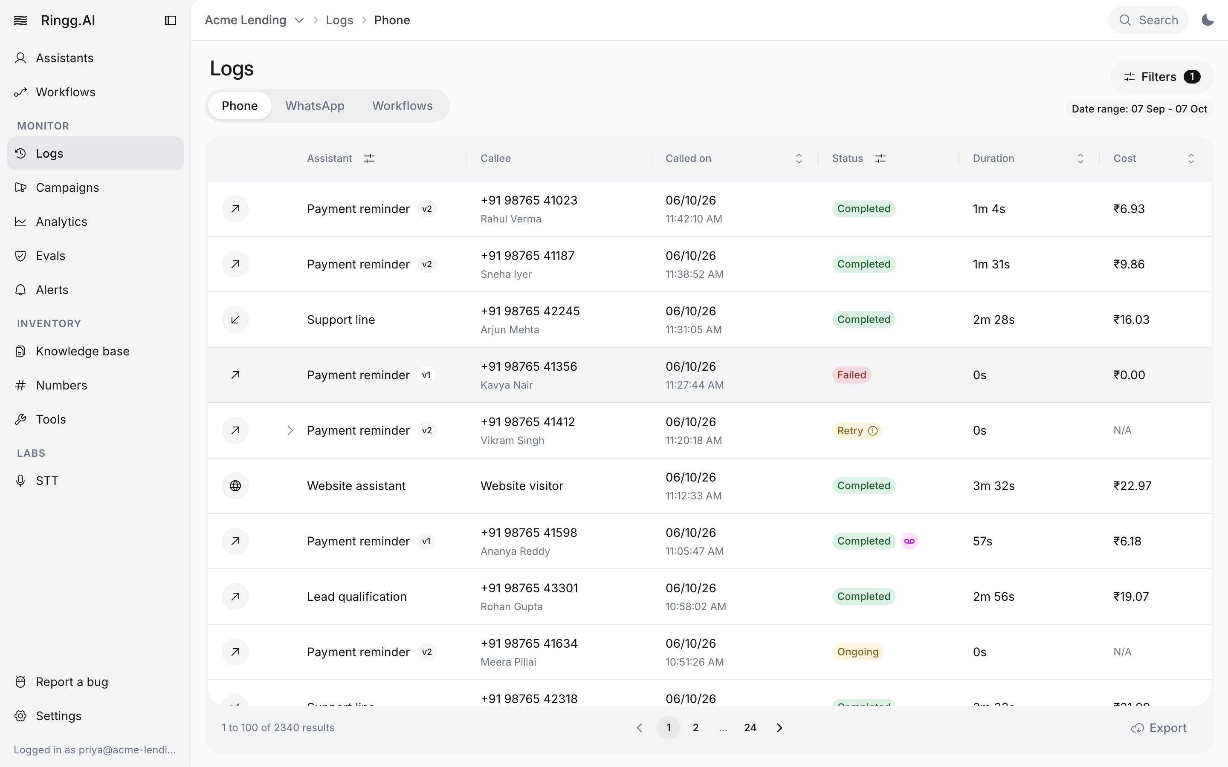1228x767 pixels.
Task: Open Settings page
Action: click(x=96, y=716)
